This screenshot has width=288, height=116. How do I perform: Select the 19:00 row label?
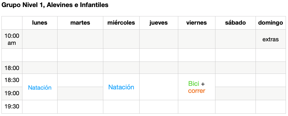pyautogui.click(x=12, y=93)
